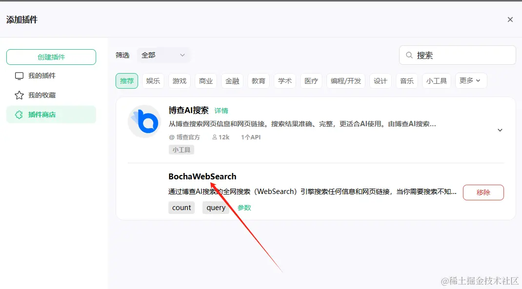The width and height of the screenshot is (522, 289).
Task: Click the 创建插件 button
Action: point(51,57)
